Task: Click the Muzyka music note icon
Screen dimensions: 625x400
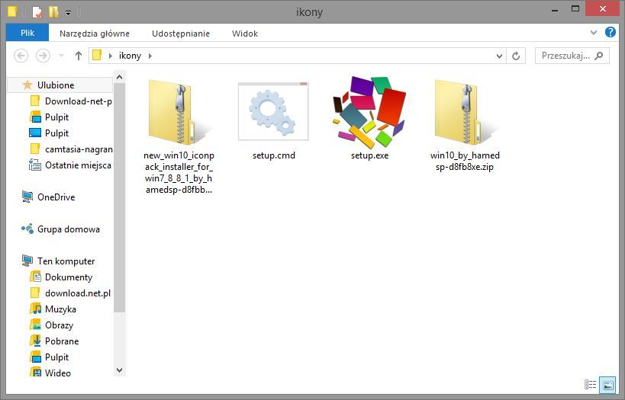Action: tap(35, 309)
